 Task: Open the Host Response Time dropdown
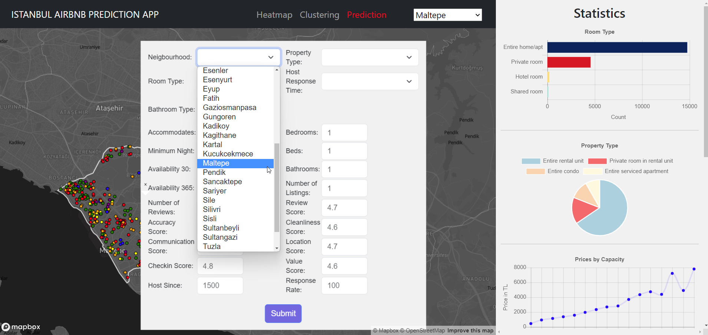tap(369, 81)
